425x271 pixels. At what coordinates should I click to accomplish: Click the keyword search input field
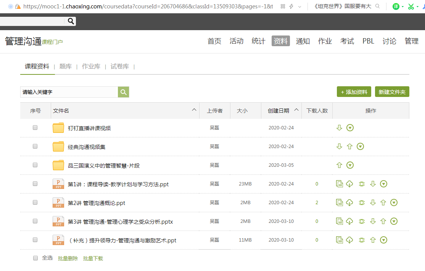click(69, 92)
